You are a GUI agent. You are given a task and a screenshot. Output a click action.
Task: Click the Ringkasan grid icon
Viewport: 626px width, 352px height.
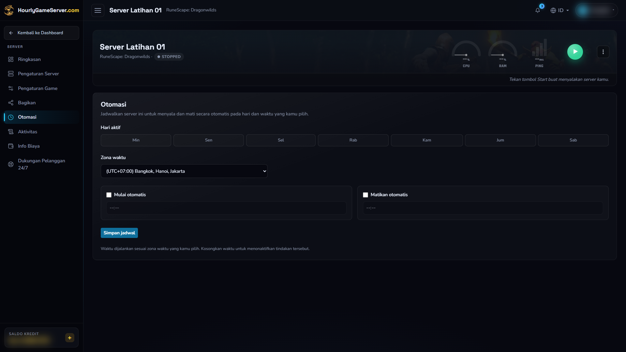tap(11, 59)
